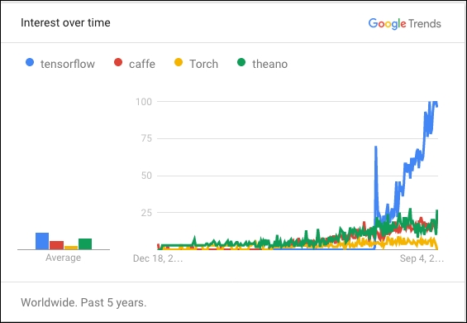Click the yellow Torch average bar
This screenshot has height=323, width=467.
point(71,248)
